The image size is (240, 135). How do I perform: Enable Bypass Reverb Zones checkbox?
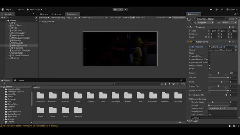(209, 62)
